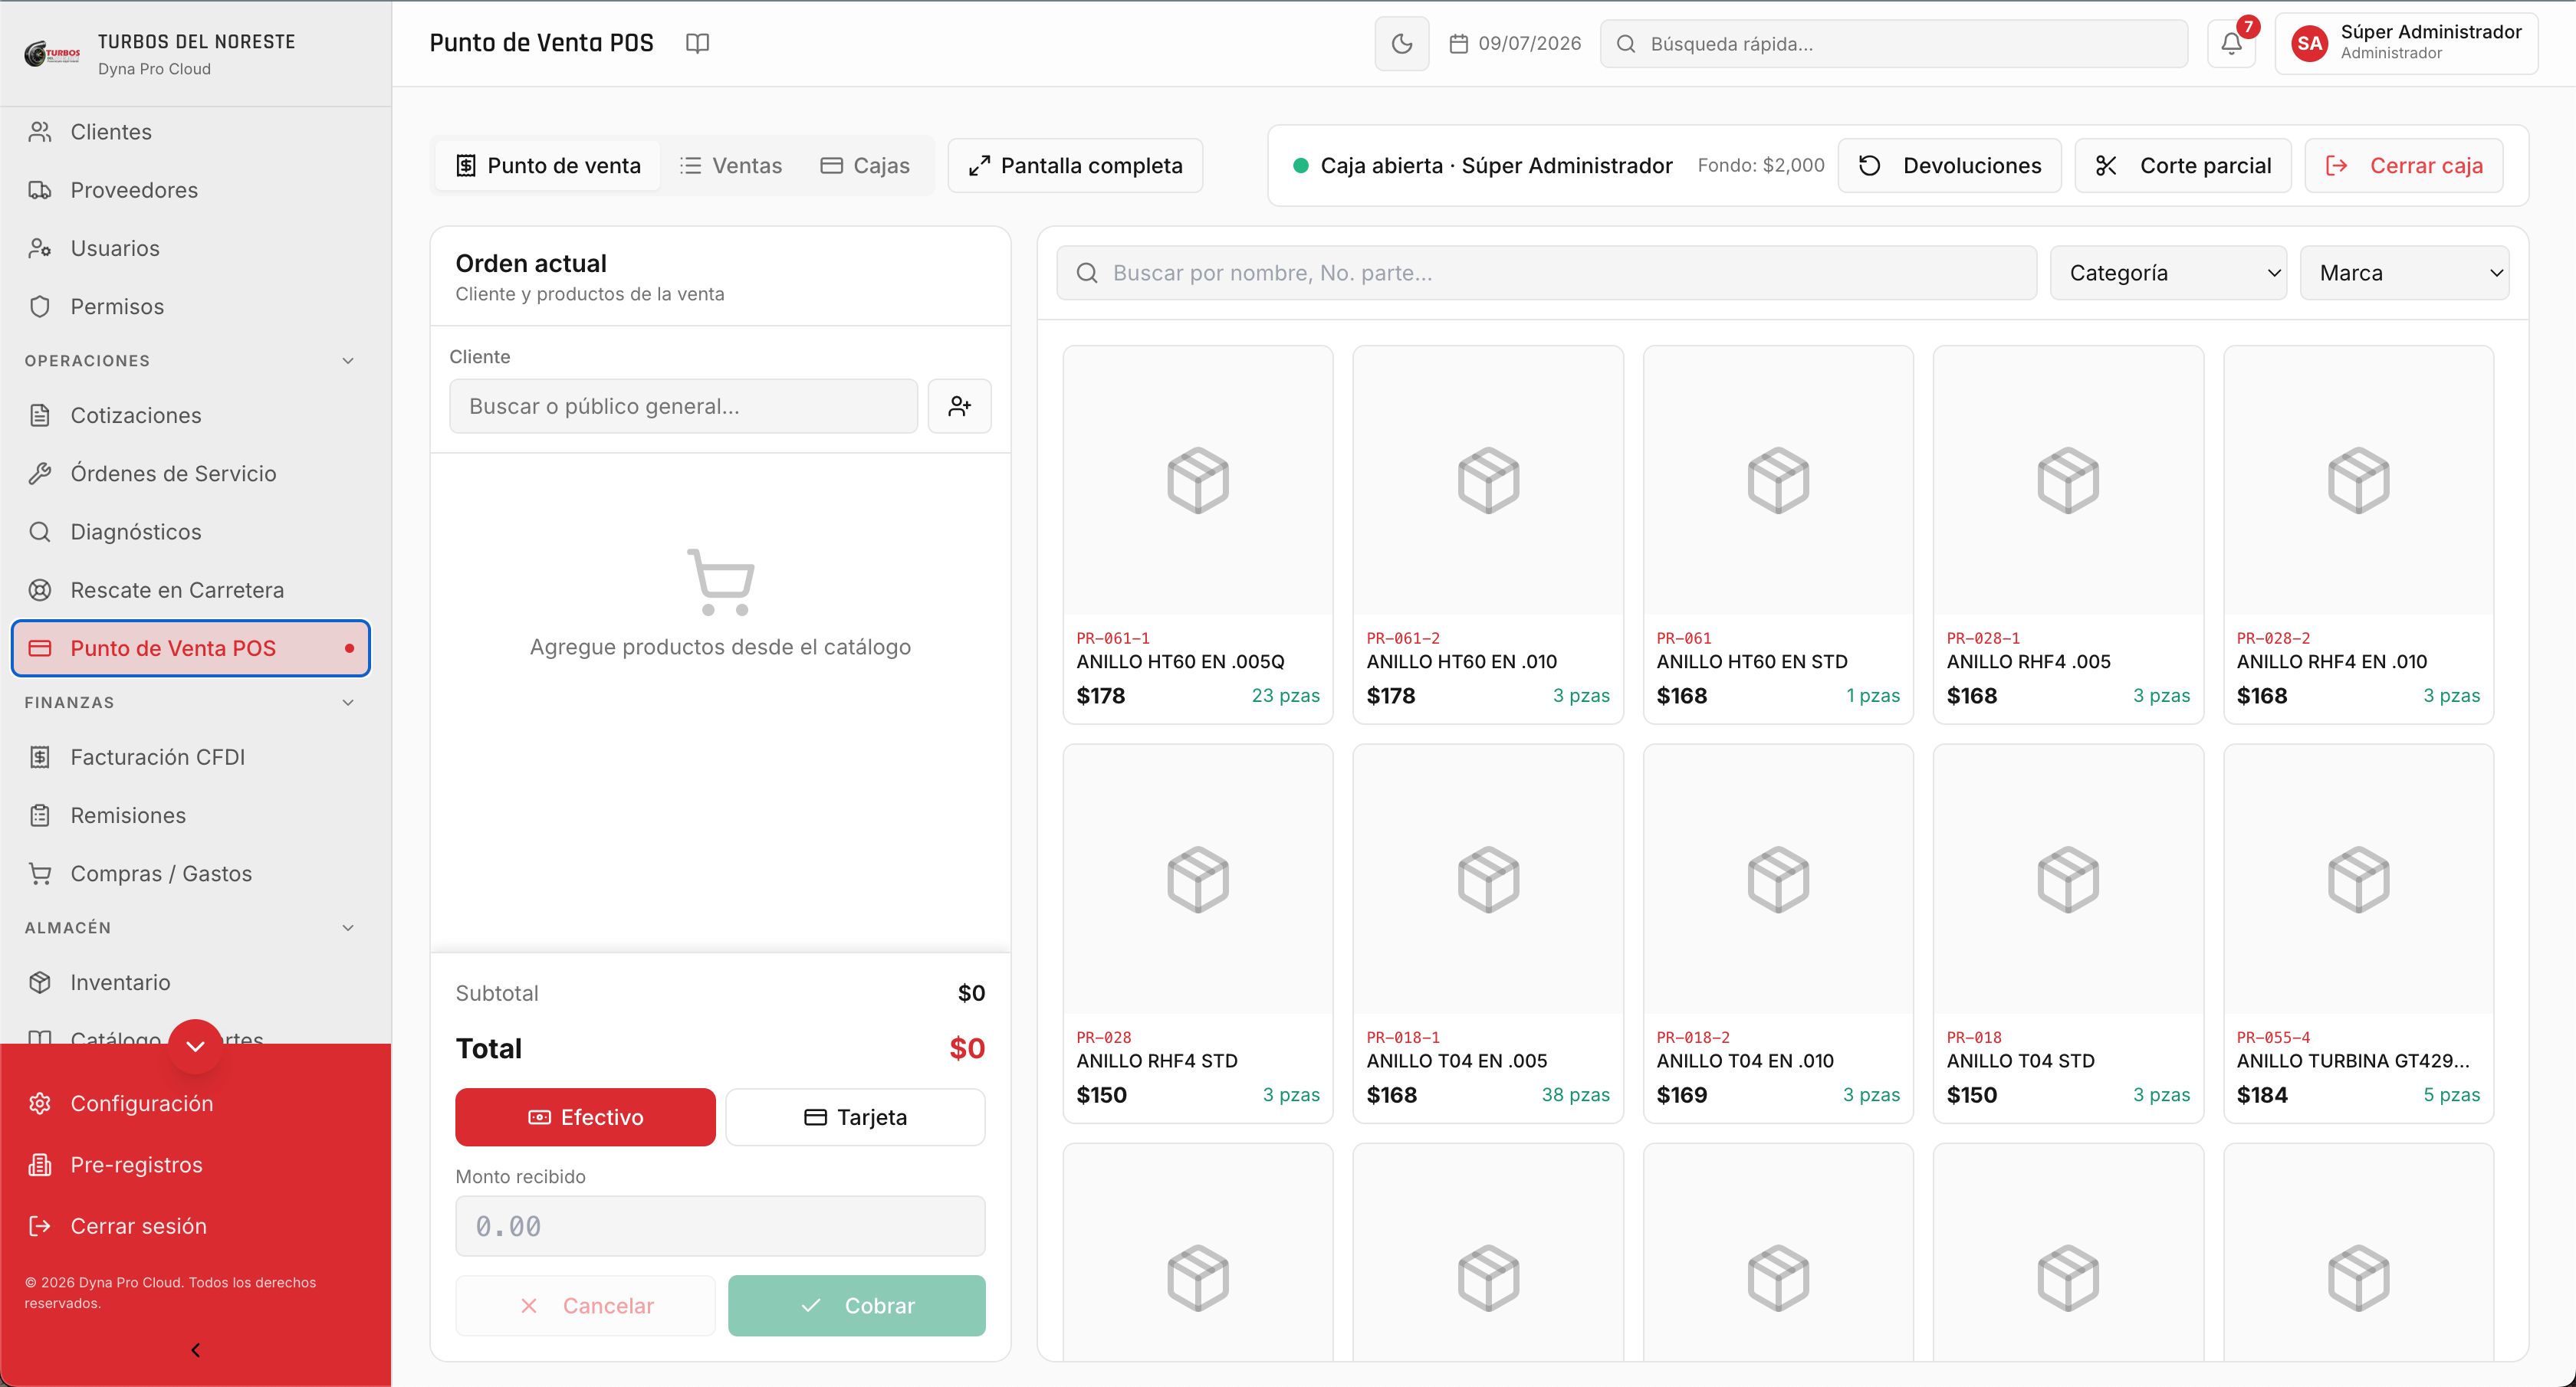Click the Cotizaciones document icon
2576x1387 pixels.
[x=40, y=415]
